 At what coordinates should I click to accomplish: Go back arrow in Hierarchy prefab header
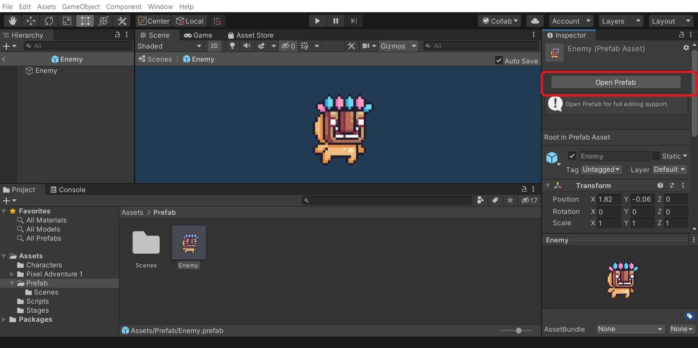point(4,59)
